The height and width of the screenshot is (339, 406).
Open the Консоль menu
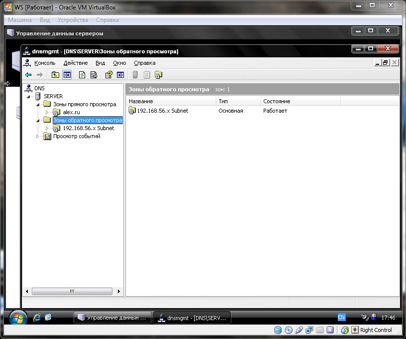45,63
